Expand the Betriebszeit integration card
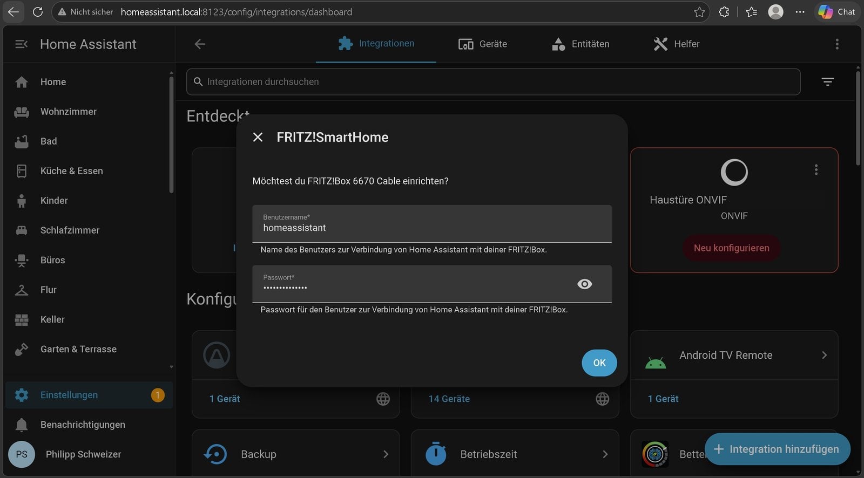This screenshot has width=864, height=478. point(515,454)
